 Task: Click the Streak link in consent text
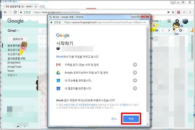coord(60,57)
